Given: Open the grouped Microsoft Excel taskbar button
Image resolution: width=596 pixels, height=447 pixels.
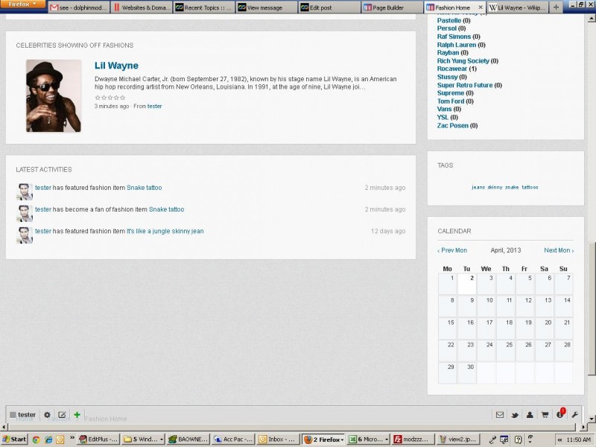Looking at the screenshot, I should pyautogui.click(x=368, y=440).
